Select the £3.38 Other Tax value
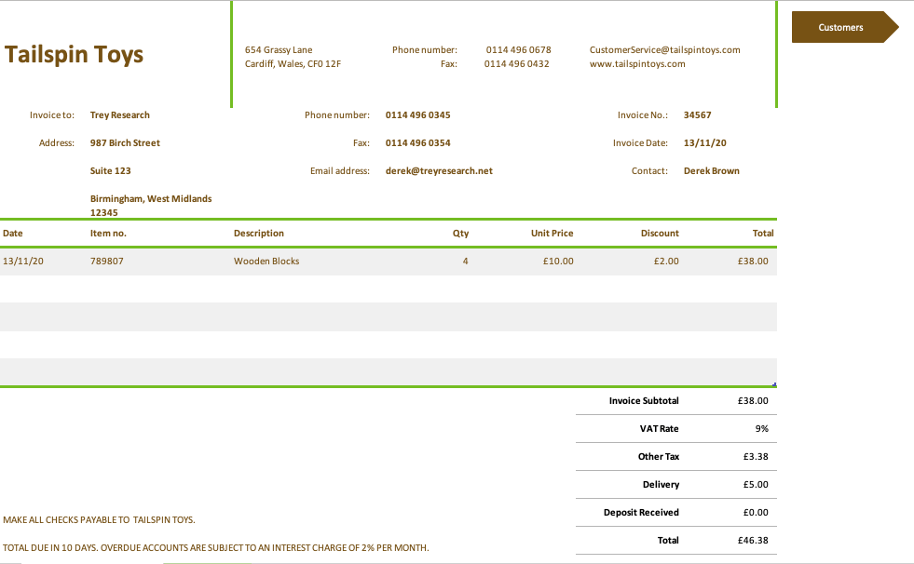The image size is (914, 564). tap(756, 457)
